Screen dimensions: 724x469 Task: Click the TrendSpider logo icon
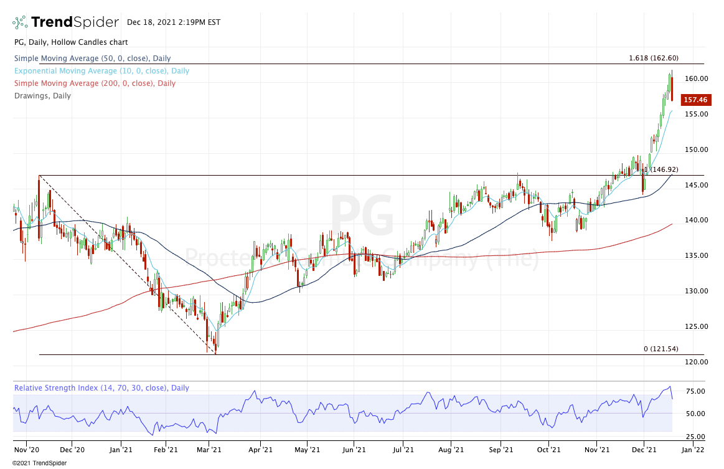pos(21,22)
